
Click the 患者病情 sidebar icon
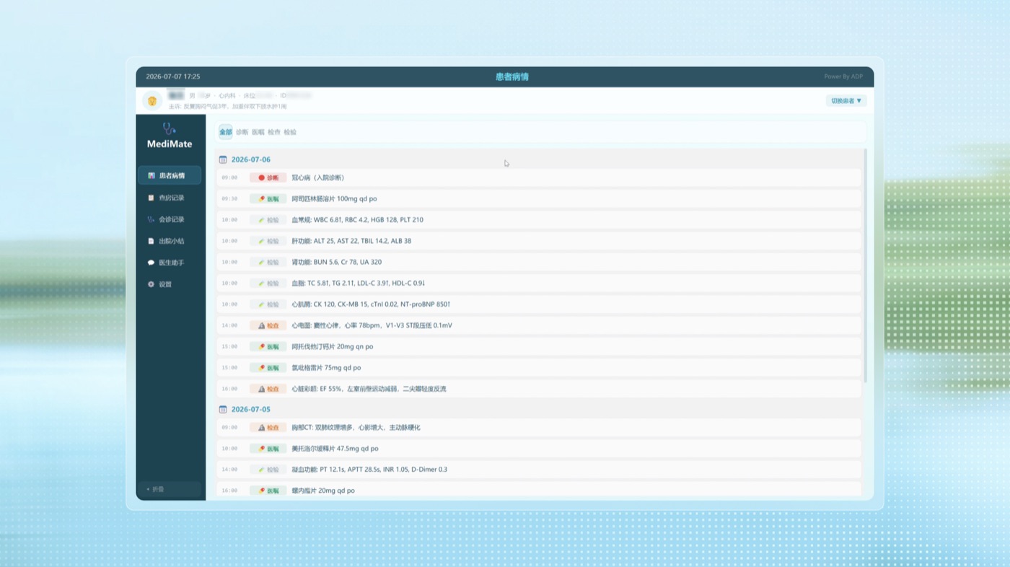(x=151, y=175)
